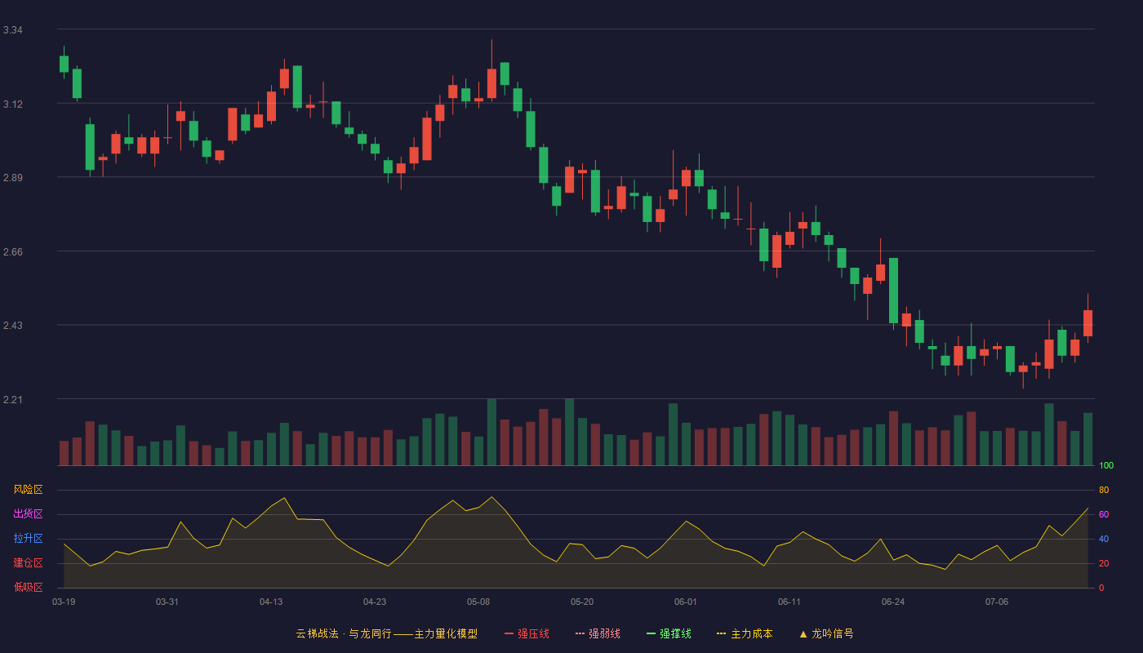
Task: Click the 低吸区 zone label
Action: [28, 588]
